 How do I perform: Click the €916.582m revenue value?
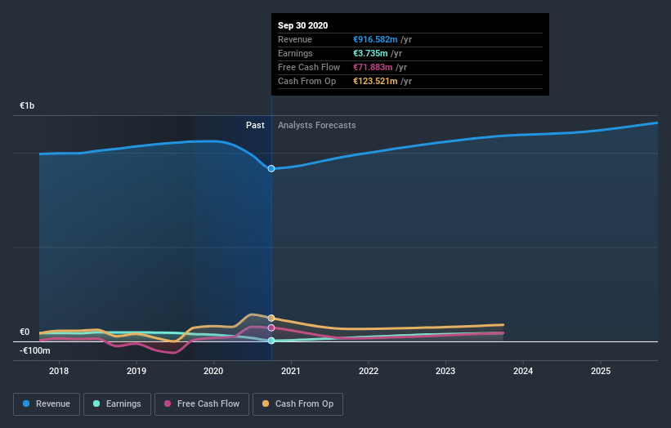click(375, 39)
